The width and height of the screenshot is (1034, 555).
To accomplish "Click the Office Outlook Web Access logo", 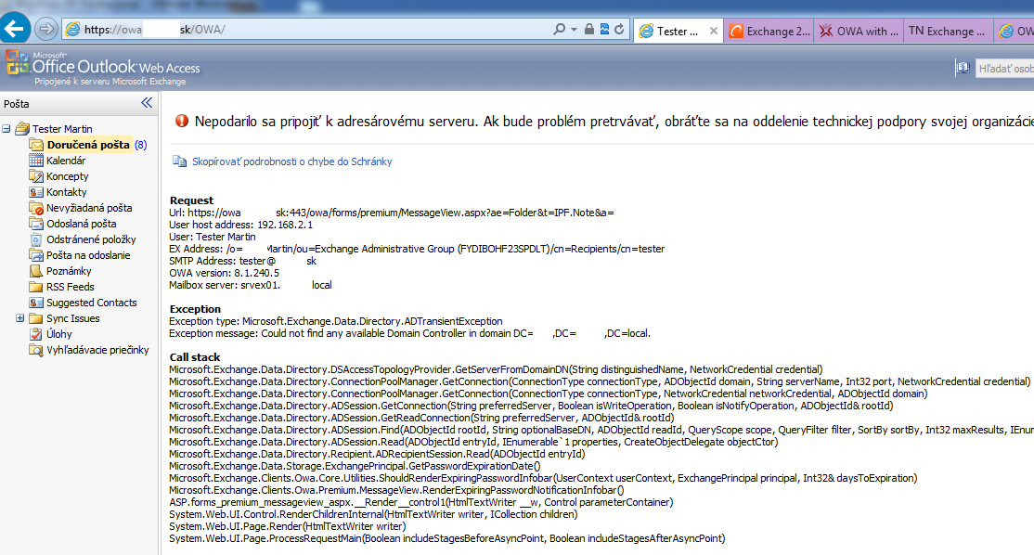I will tap(103, 67).
